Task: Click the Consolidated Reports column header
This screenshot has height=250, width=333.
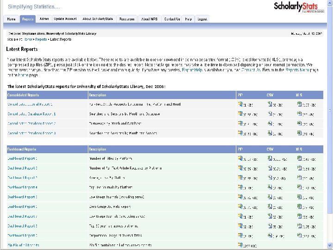Action: [x=47, y=95]
